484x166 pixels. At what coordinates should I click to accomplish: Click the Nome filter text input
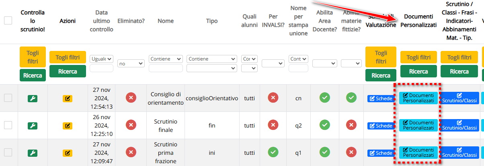click(166, 68)
